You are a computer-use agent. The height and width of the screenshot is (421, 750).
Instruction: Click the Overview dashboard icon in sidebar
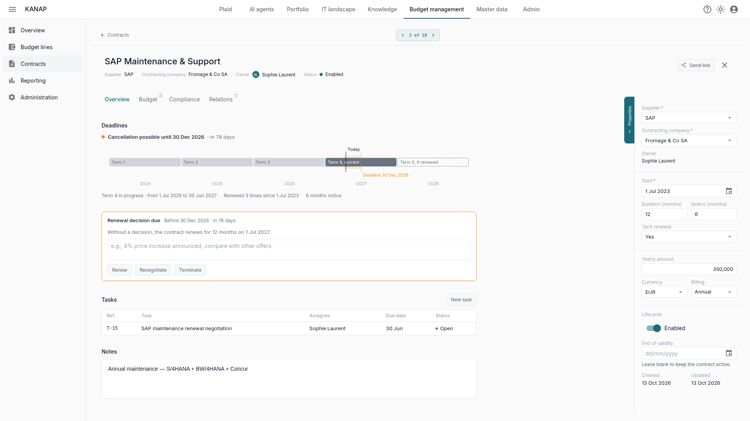[12, 30]
